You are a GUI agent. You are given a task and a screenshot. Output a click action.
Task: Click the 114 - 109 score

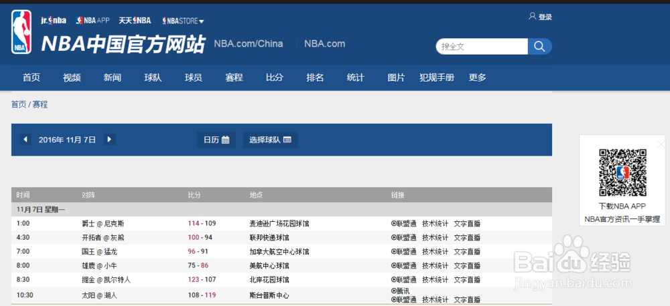(x=202, y=223)
